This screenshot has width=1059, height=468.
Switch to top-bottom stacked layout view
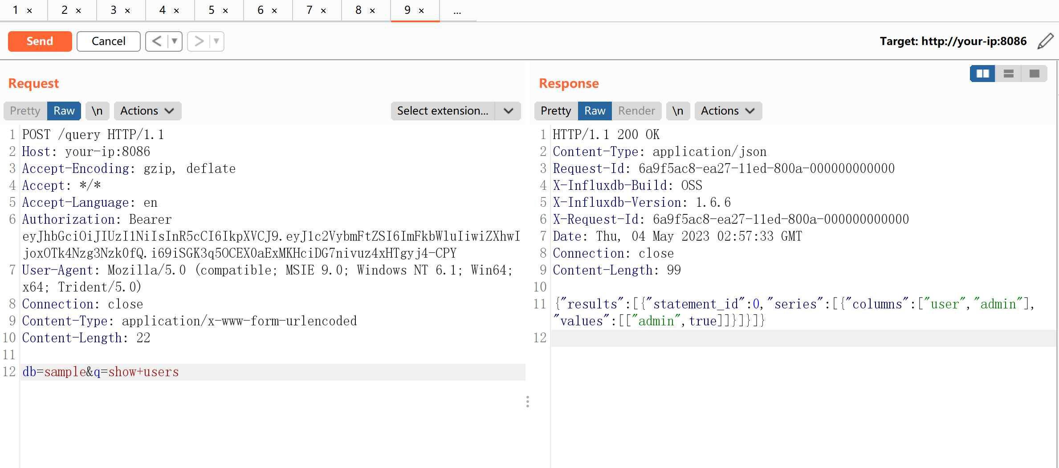(x=1008, y=74)
